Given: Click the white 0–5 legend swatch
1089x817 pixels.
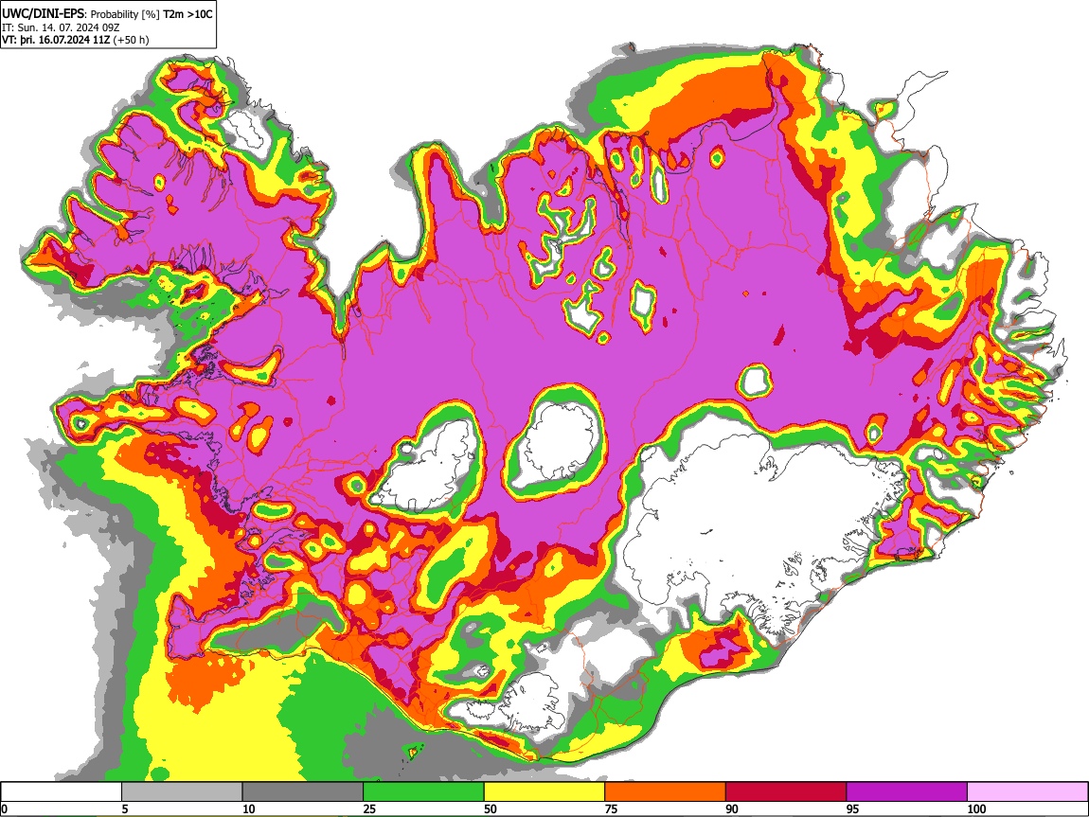Looking at the screenshot, I should coord(62,791).
